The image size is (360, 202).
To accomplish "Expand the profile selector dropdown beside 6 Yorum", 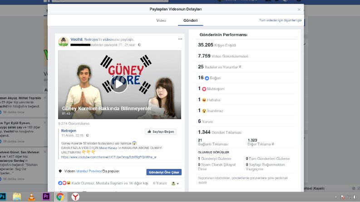I will click(x=175, y=183).
